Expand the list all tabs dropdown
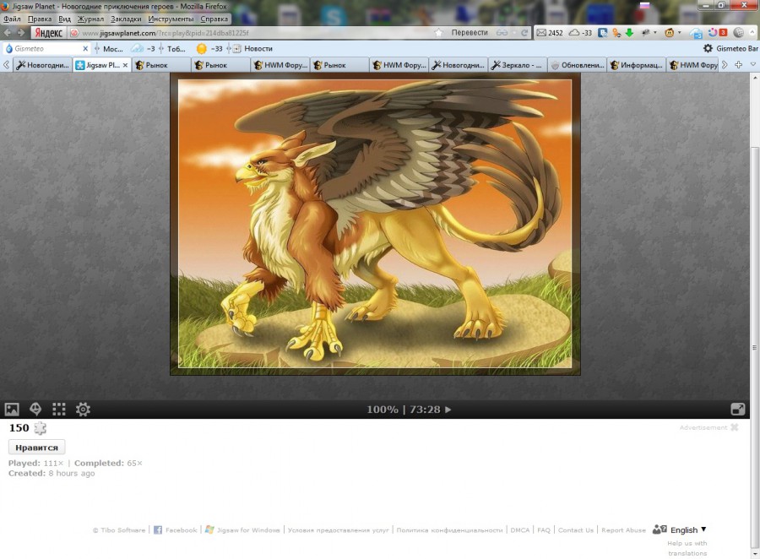Screen dimensions: 760x559 tap(752, 64)
